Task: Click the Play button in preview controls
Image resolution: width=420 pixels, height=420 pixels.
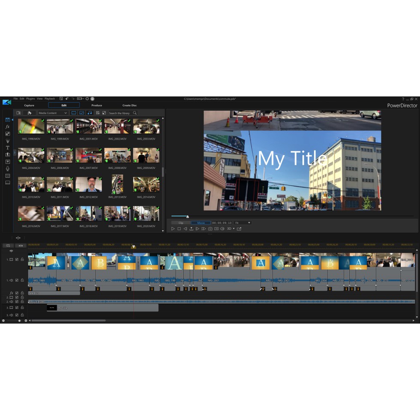Action: point(173,229)
